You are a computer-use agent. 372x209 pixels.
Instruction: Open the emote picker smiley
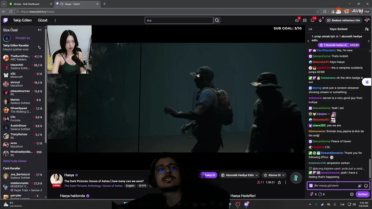pos(366,186)
